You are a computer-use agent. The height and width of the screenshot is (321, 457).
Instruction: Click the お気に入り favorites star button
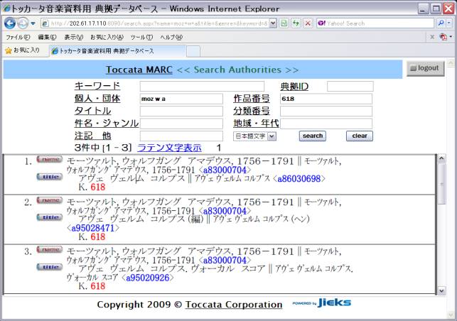(x=23, y=50)
